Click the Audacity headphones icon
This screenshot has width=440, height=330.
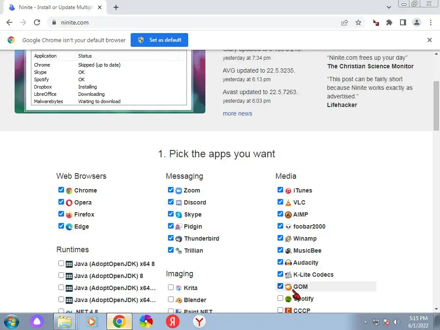point(288,263)
